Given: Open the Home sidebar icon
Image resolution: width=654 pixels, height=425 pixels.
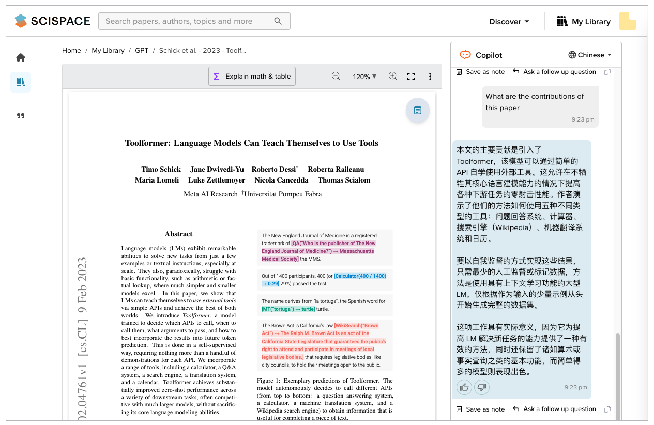Looking at the screenshot, I should [21, 57].
